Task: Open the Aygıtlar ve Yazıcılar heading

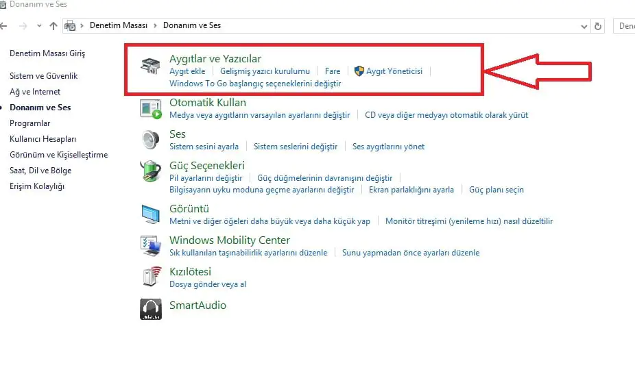Action: pos(215,59)
